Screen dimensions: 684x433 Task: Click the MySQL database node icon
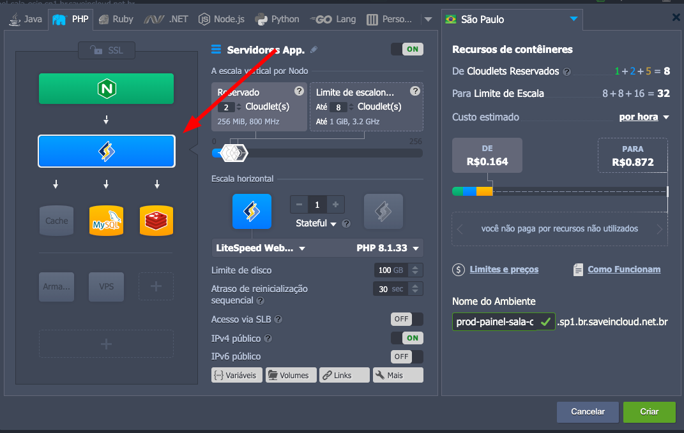[x=106, y=221]
